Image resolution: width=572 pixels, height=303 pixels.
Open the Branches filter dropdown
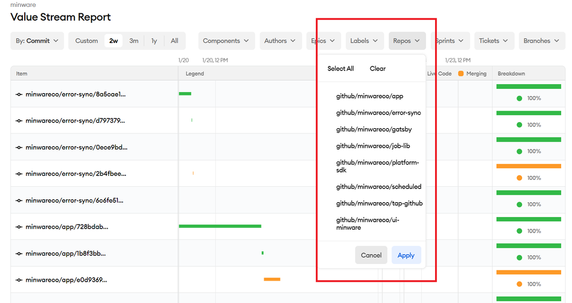click(x=542, y=41)
